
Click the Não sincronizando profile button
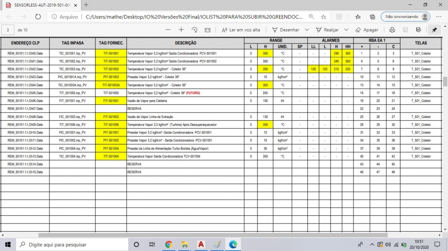(x=405, y=17)
